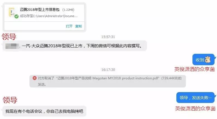
Task: Click the 15:57:31 timestamp
Action: (108, 37)
